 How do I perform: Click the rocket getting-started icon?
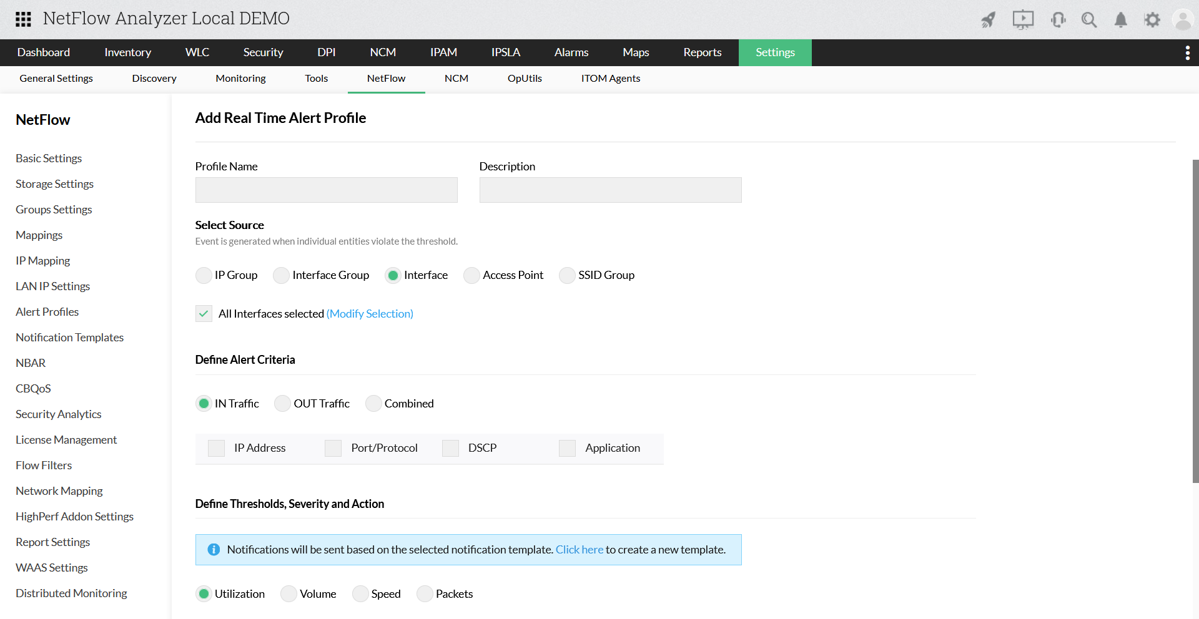pyautogui.click(x=989, y=19)
